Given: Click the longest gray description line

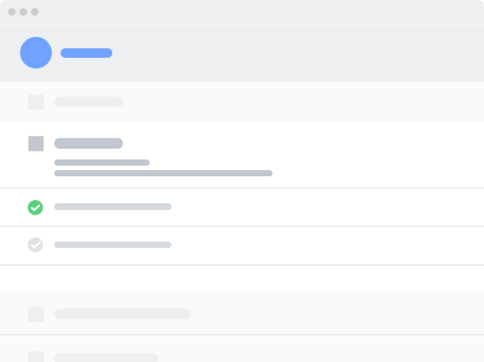Looking at the screenshot, I should pyautogui.click(x=163, y=173).
